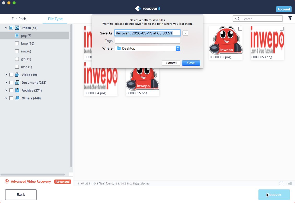Click the Archive category zip icon
The image size is (295, 203).
[17, 90]
